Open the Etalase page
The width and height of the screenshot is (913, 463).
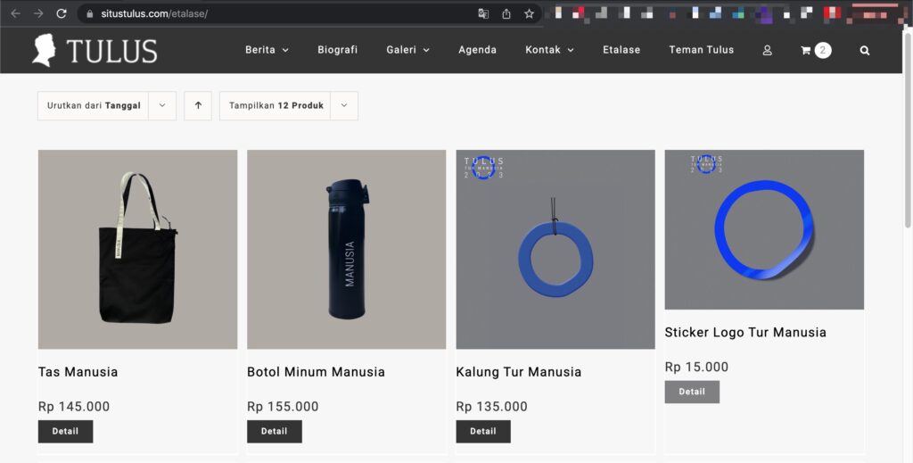(x=621, y=50)
